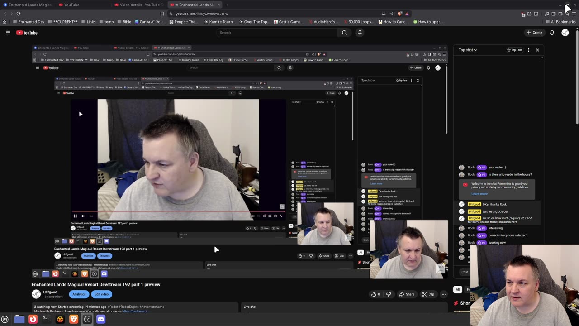Open the Bible bookmark folder
Image resolution: width=579 pixels, height=326 pixels.
123,22
